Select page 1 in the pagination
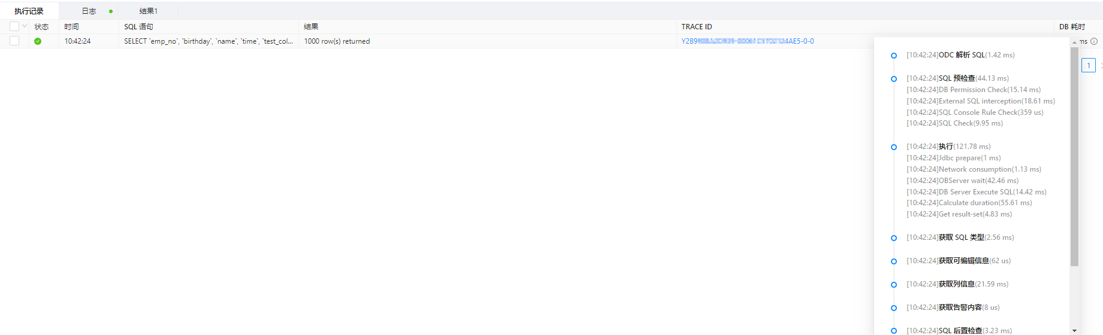Image resolution: width=1103 pixels, height=335 pixels. (1089, 65)
